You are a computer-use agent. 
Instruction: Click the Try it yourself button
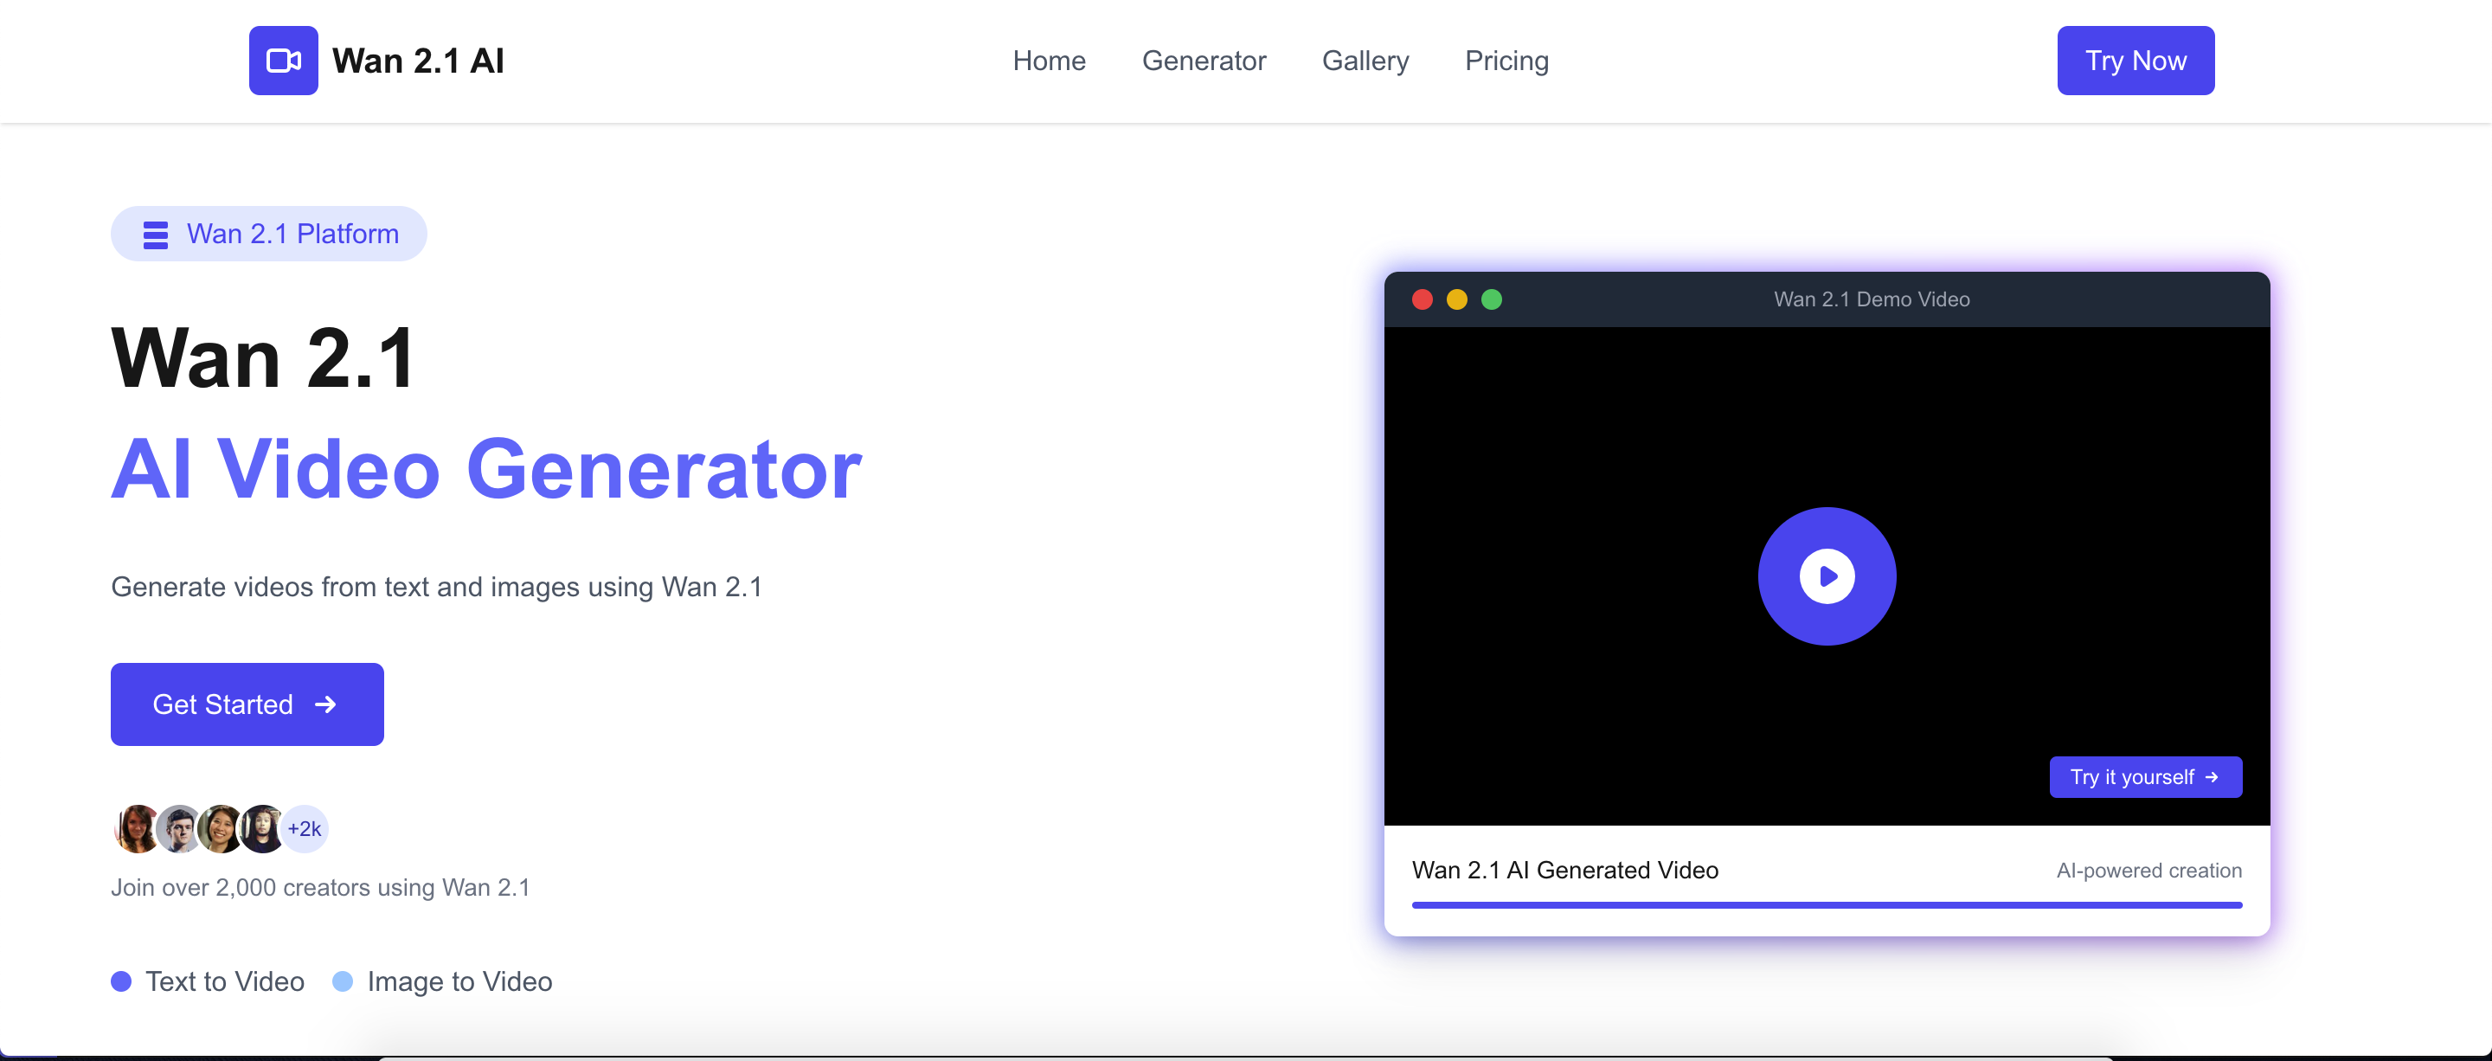(2146, 776)
